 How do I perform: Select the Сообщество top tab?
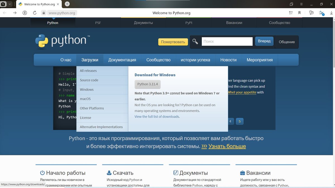click(279, 23)
